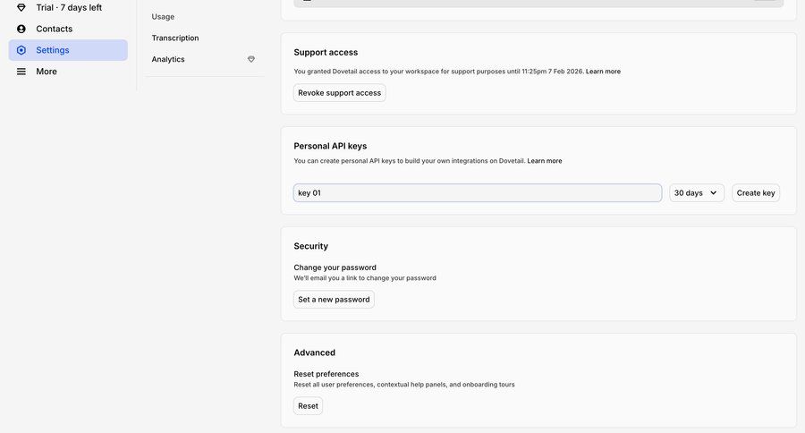Expand the More sidebar label

[x=47, y=72]
